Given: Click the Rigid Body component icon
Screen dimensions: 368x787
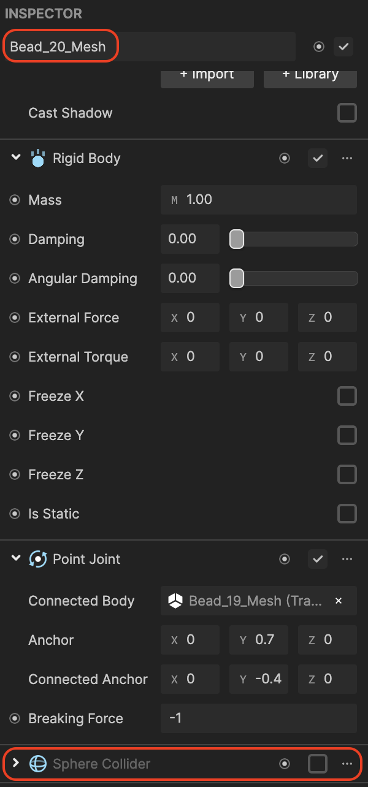Looking at the screenshot, I should tap(38, 159).
